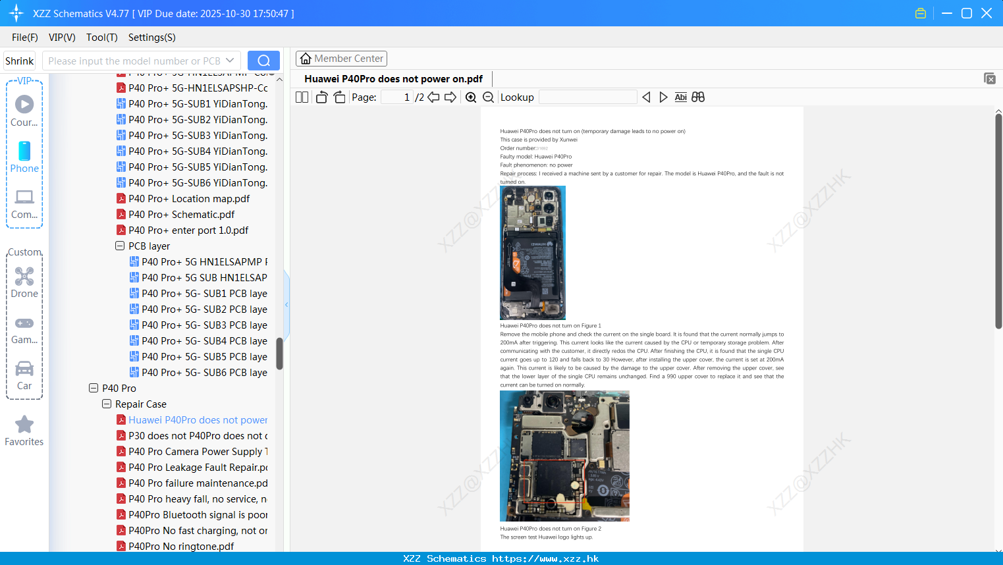
Task: Open P40 Pro+ Schematic.pdf
Action: [182, 214]
